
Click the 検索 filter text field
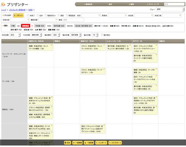[73, 20]
